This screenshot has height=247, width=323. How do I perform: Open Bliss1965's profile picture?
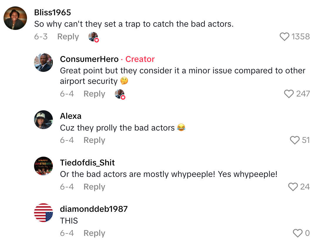15,18
